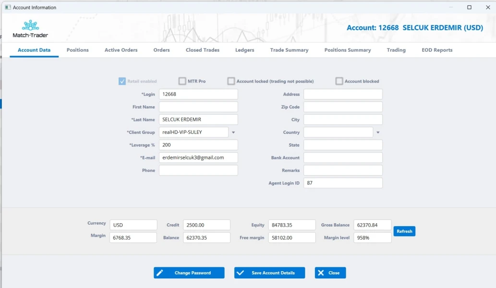This screenshot has width=496, height=288.
Task: Click the checkmark icon on Save Account Details
Action: [241, 273]
